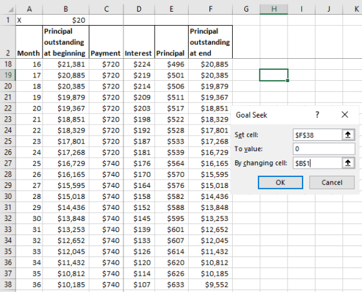Select column F header
The image size is (362, 292).
tap(210, 9)
